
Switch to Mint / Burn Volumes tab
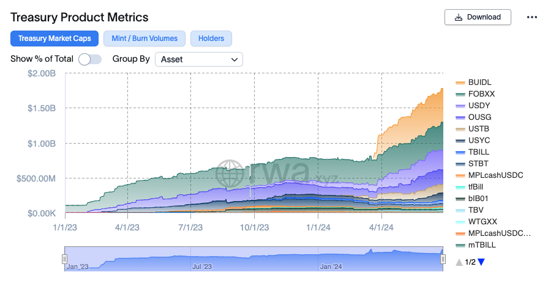[x=145, y=39]
